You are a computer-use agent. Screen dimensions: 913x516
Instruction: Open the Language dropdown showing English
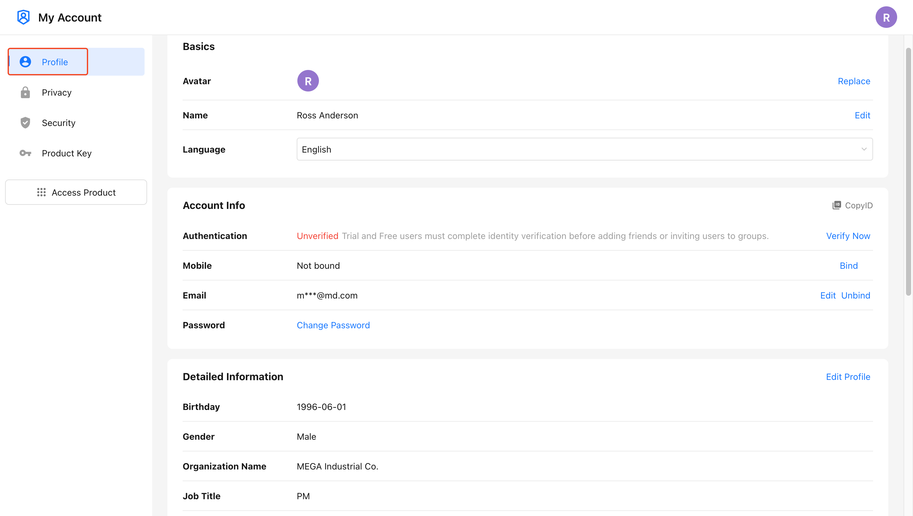coord(585,149)
